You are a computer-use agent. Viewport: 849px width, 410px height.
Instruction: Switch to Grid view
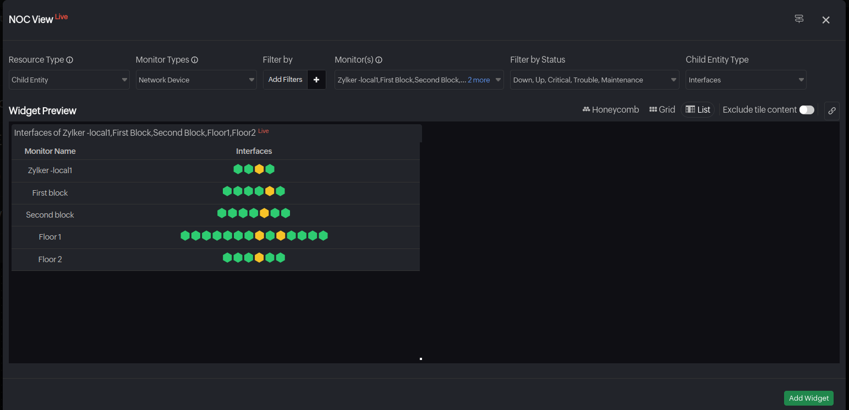tap(662, 110)
